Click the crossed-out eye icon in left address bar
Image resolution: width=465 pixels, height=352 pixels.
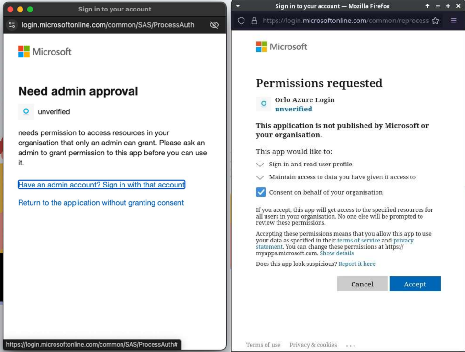click(214, 25)
